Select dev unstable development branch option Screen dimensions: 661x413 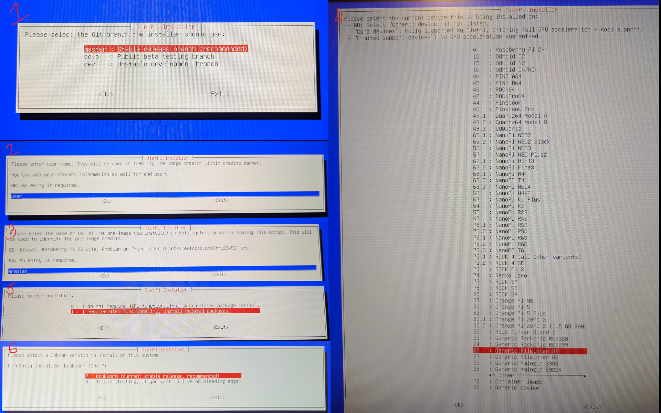[151, 64]
